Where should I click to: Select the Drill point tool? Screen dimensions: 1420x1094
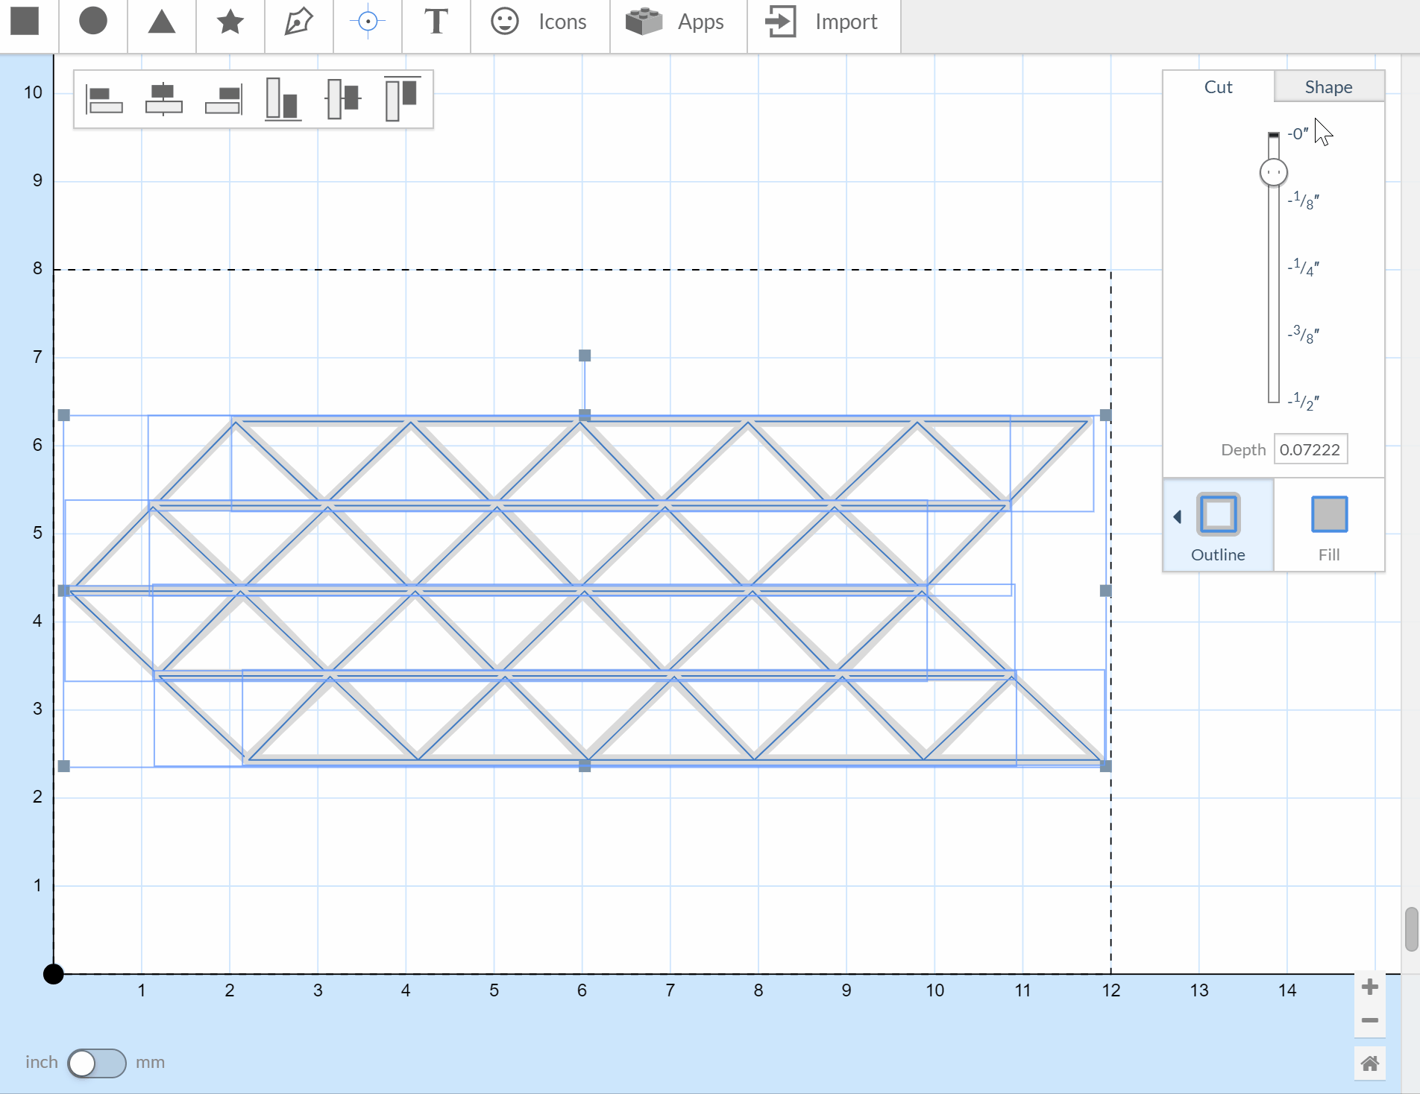point(368,22)
